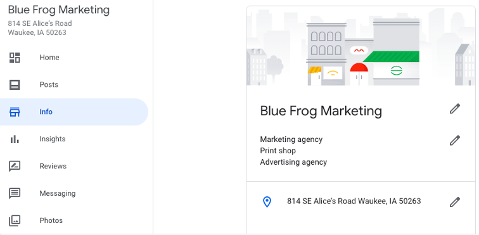
Task: Click the blue map pin icon
Action: tap(267, 201)
